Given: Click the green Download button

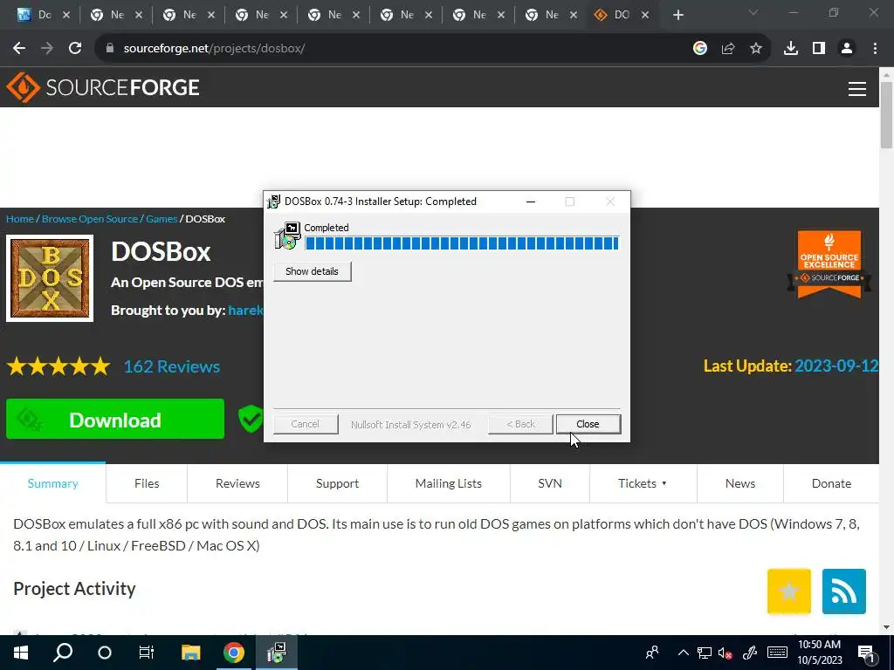Looking at the screenshot, I should click(115, 420).
